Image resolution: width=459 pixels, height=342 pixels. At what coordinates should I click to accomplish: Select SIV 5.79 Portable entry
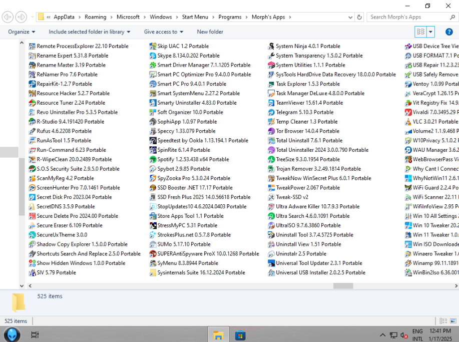pyautogui.click(x=53, y=272)
